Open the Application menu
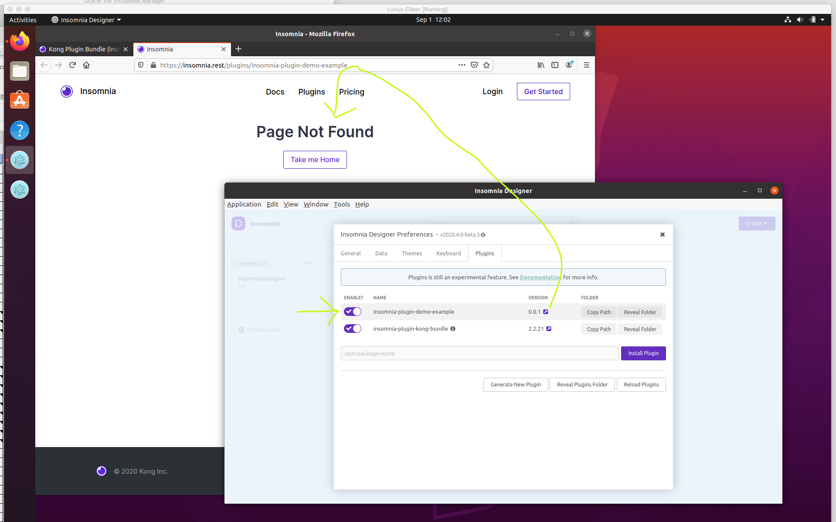The width and height of the screenshot is (836, 522). (x=244, y=204)
